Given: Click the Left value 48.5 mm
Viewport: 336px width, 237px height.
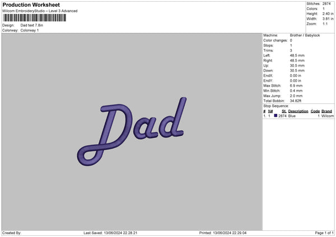Looking at the screenshot, I should pyautogui.click(x=297, y=55).
